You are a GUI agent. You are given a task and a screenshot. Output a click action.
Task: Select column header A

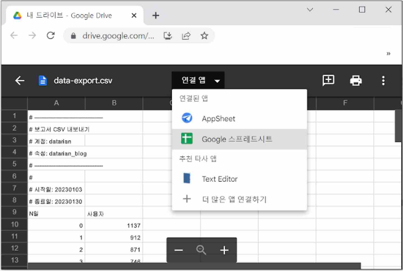[56, 103]
